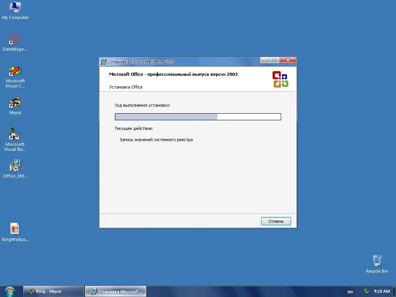Select the Mypal raccoon desktop icon
Image resolution: width=396 pixels, height=297 pixels.
point(15,105)
